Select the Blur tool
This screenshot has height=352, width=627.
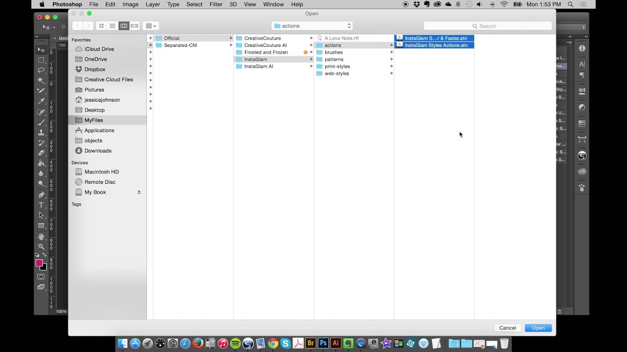[x=41, y=174]
